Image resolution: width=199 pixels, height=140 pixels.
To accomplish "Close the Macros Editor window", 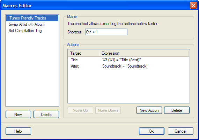I will 193,6.
